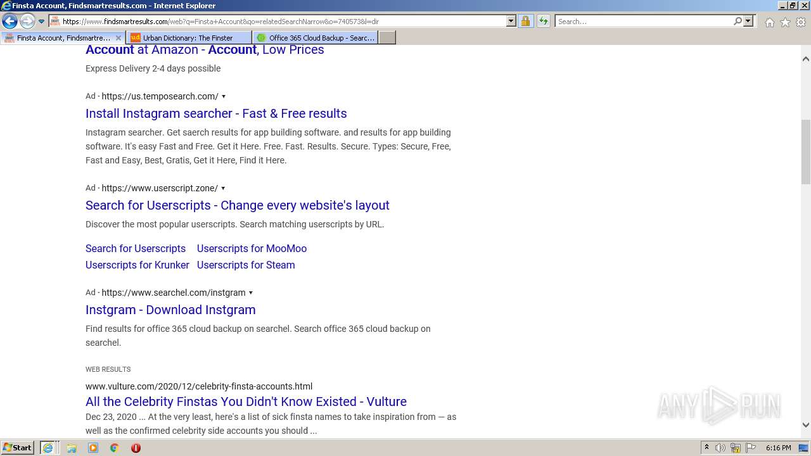The image size is (811, 456).
Task: Click the WEB RESULTS heading text
Action: [x=108, y=369]
